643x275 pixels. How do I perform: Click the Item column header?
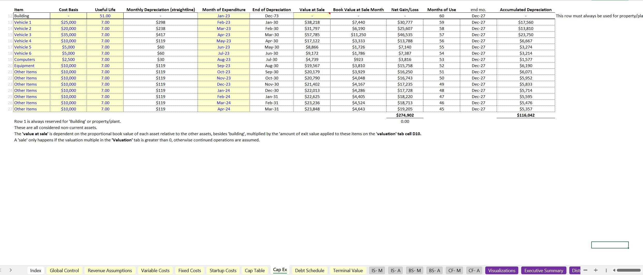coord(19,10)
